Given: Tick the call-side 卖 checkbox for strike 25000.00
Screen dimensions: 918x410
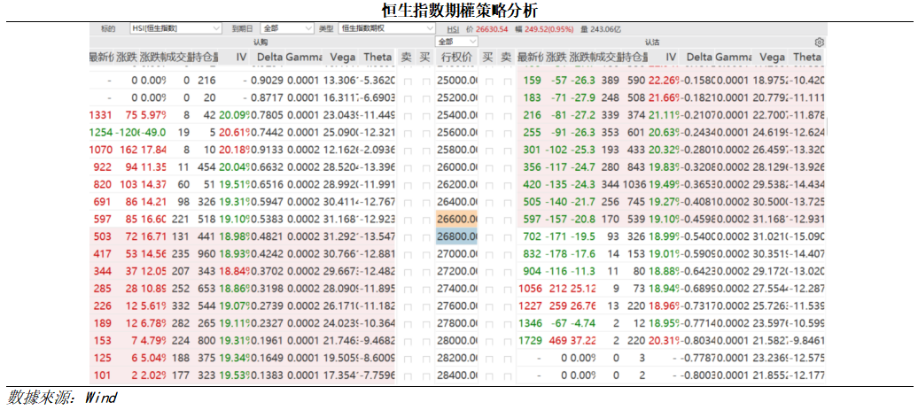Looking at the screenshot, I should tap(407, 81).
